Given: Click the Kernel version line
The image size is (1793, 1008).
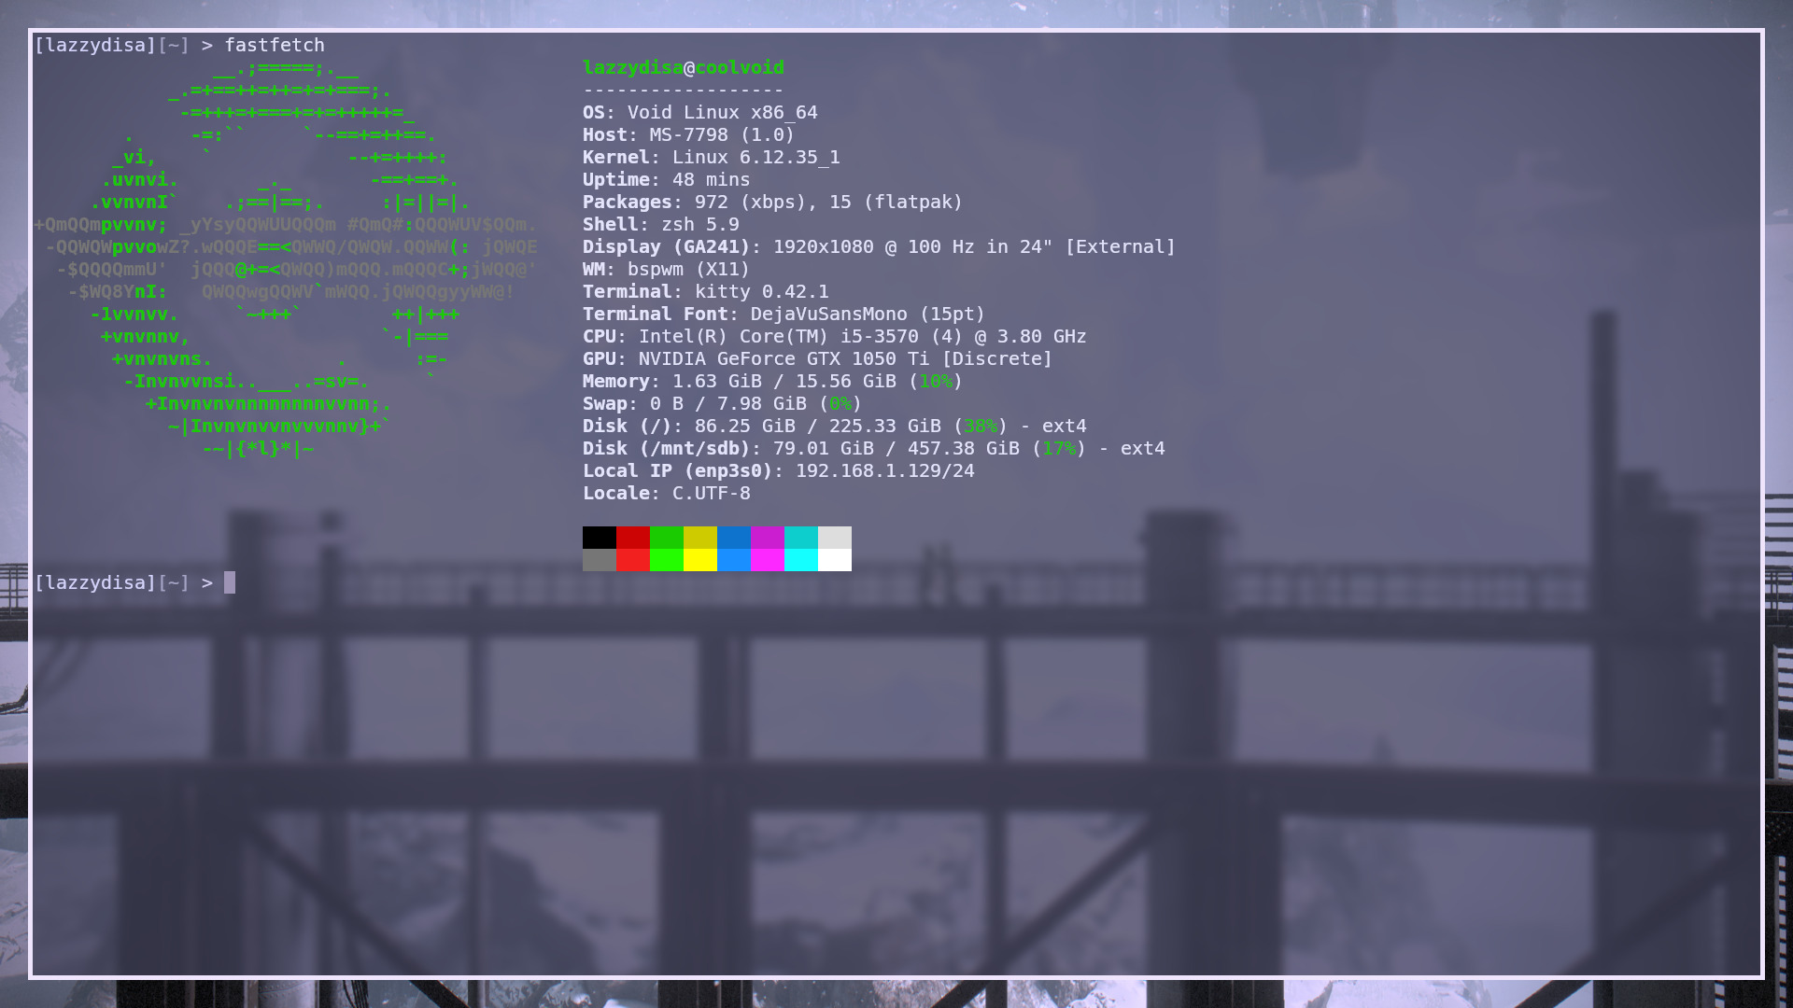Looking at the screenshot, I should coord(711,158).
